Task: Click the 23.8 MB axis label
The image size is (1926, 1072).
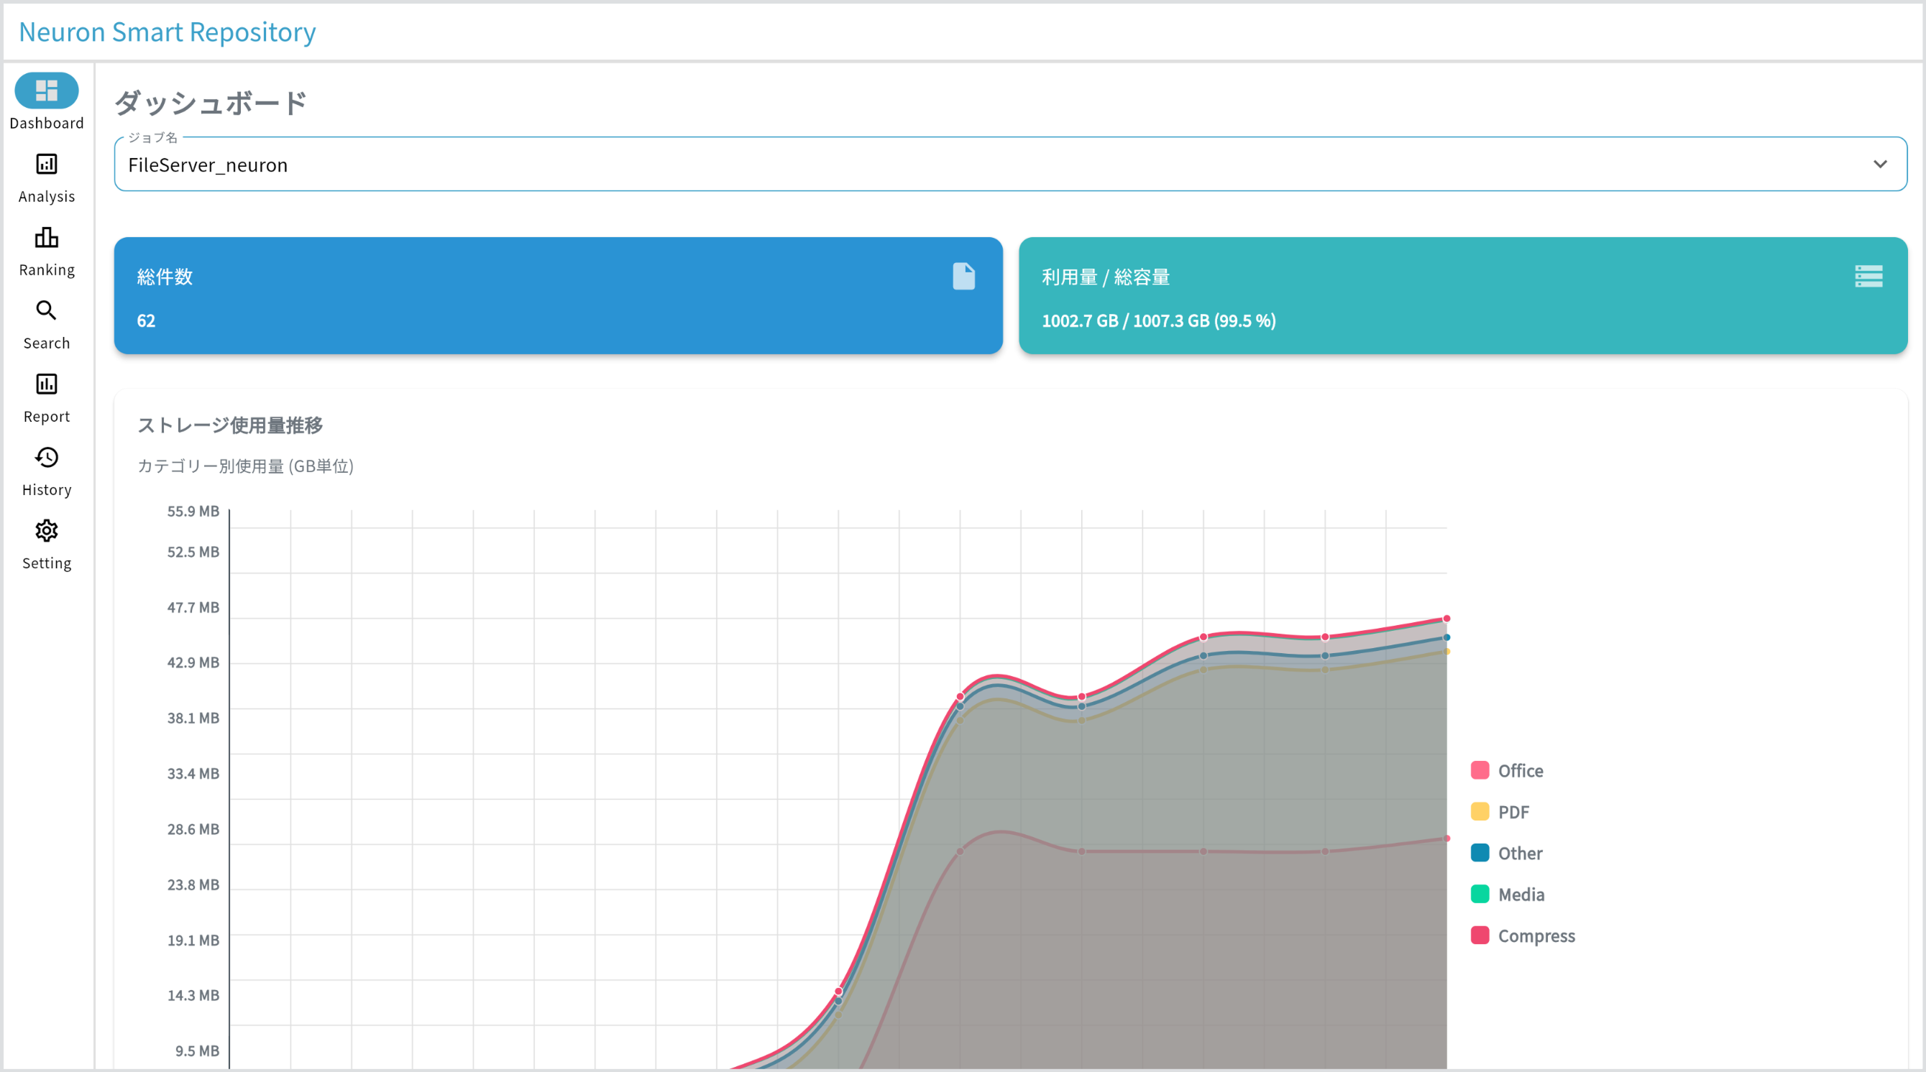Action: (x=193, y=884)
